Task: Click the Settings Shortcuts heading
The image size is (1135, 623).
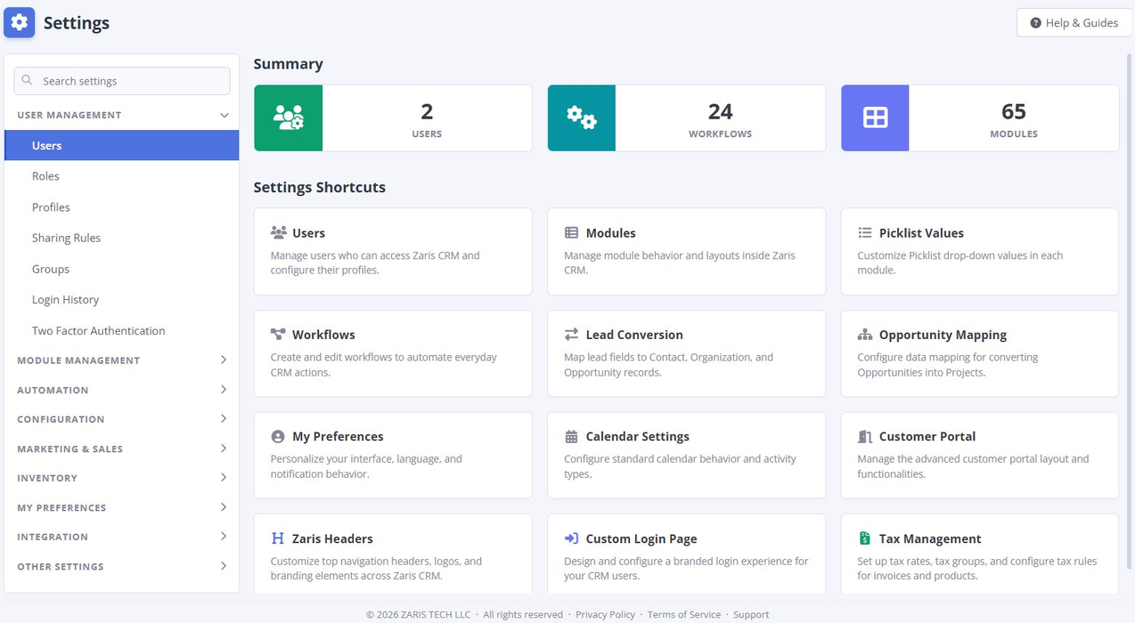Action: coord(319,187)
